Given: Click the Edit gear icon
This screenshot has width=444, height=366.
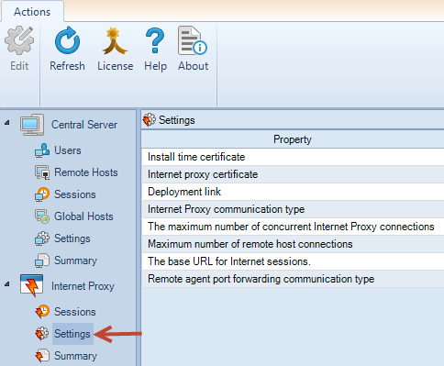Looking at the screenshot, I should (19, 40).
